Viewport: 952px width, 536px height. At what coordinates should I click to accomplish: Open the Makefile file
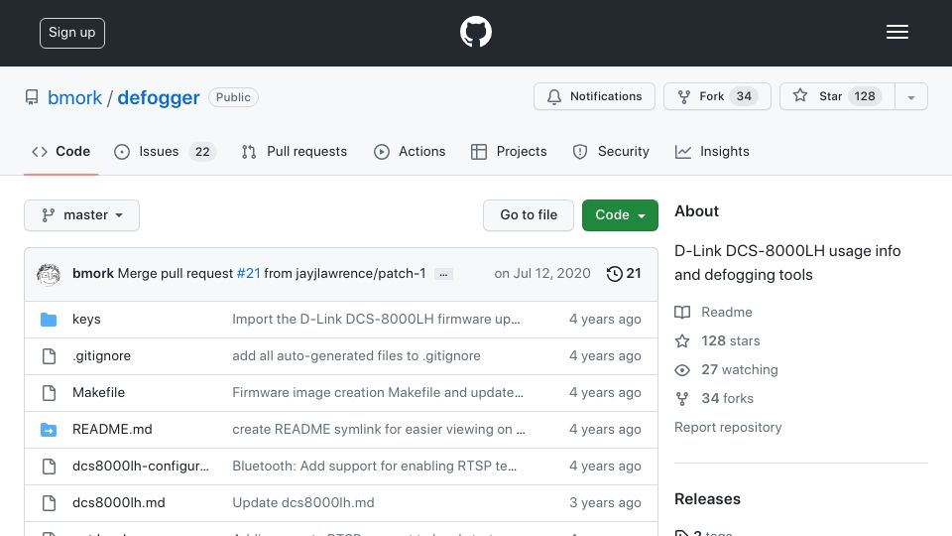pyautogui.click(x=98, y=393)
